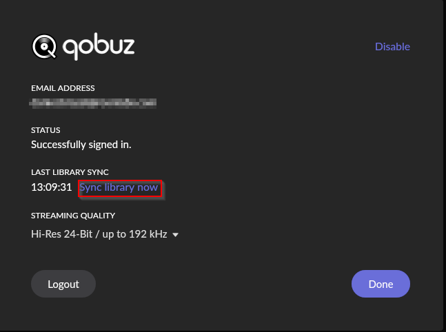The width and height of the screenshot is (446, 332).
Task: Click the qobuz wordmark text
Action: [99, 46]
